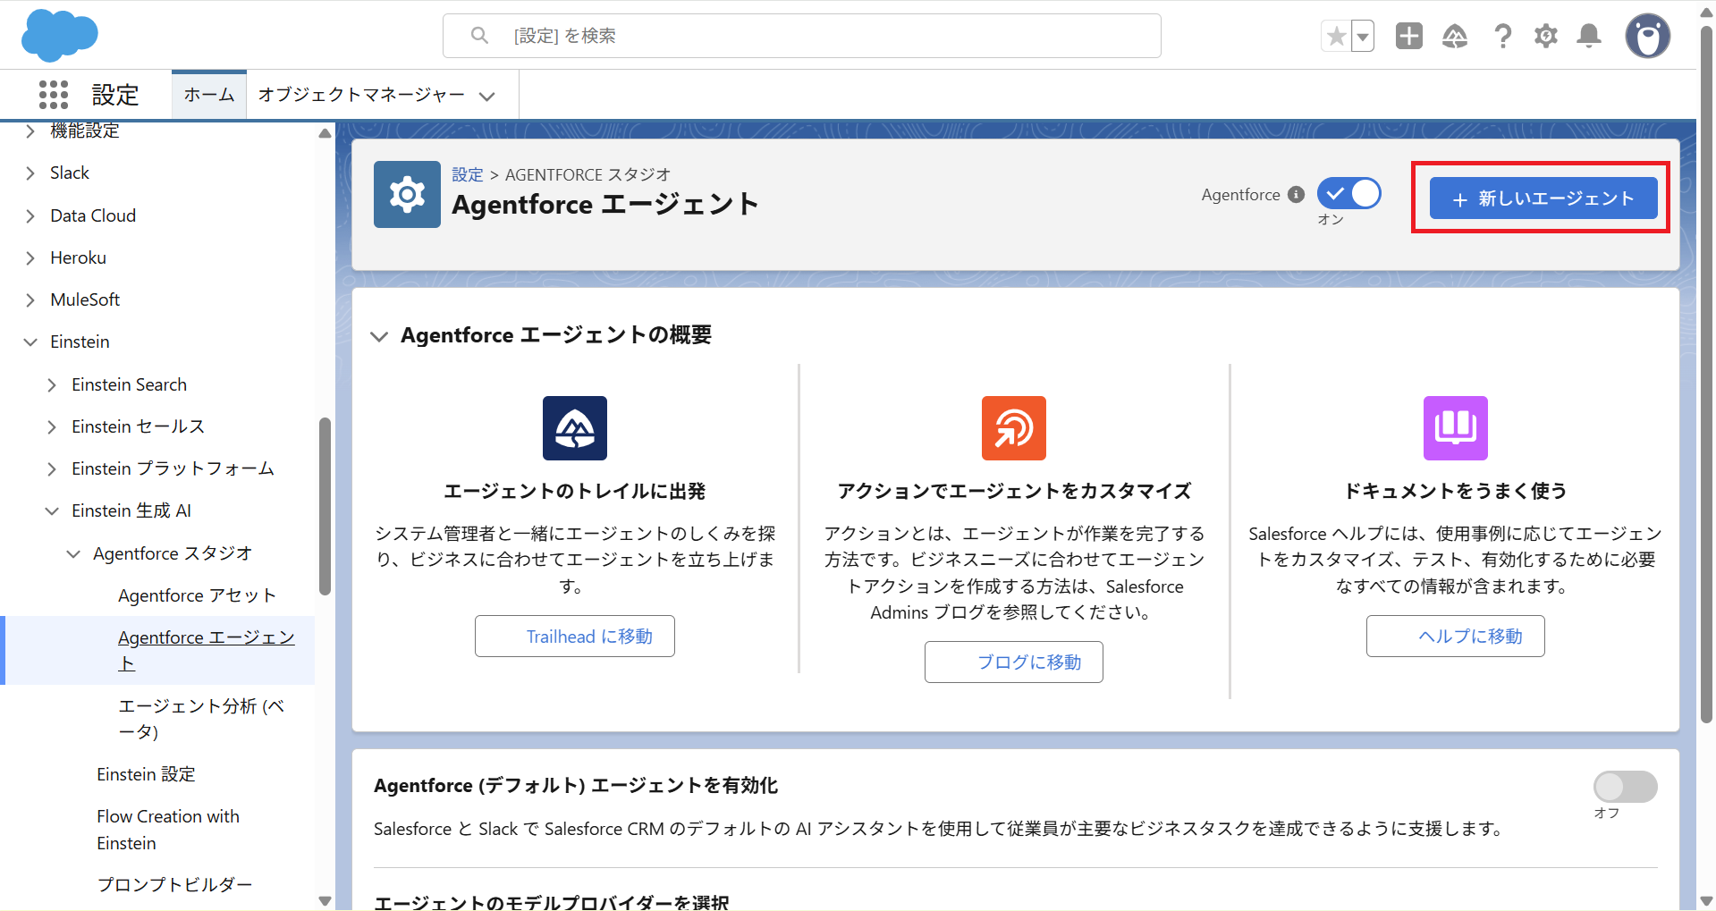Click the favorites star icon

coord(1336,37)
